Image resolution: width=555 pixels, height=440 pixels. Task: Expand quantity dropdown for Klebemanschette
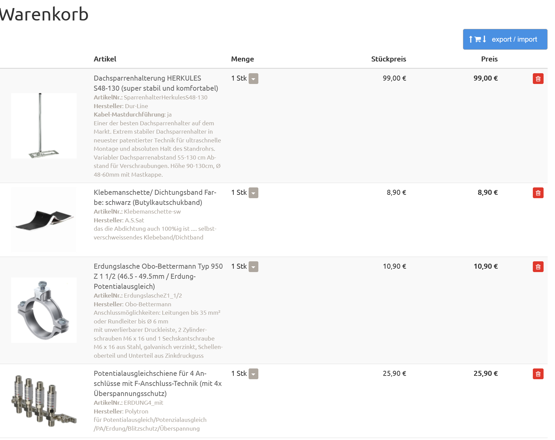(x=253, y=193)
